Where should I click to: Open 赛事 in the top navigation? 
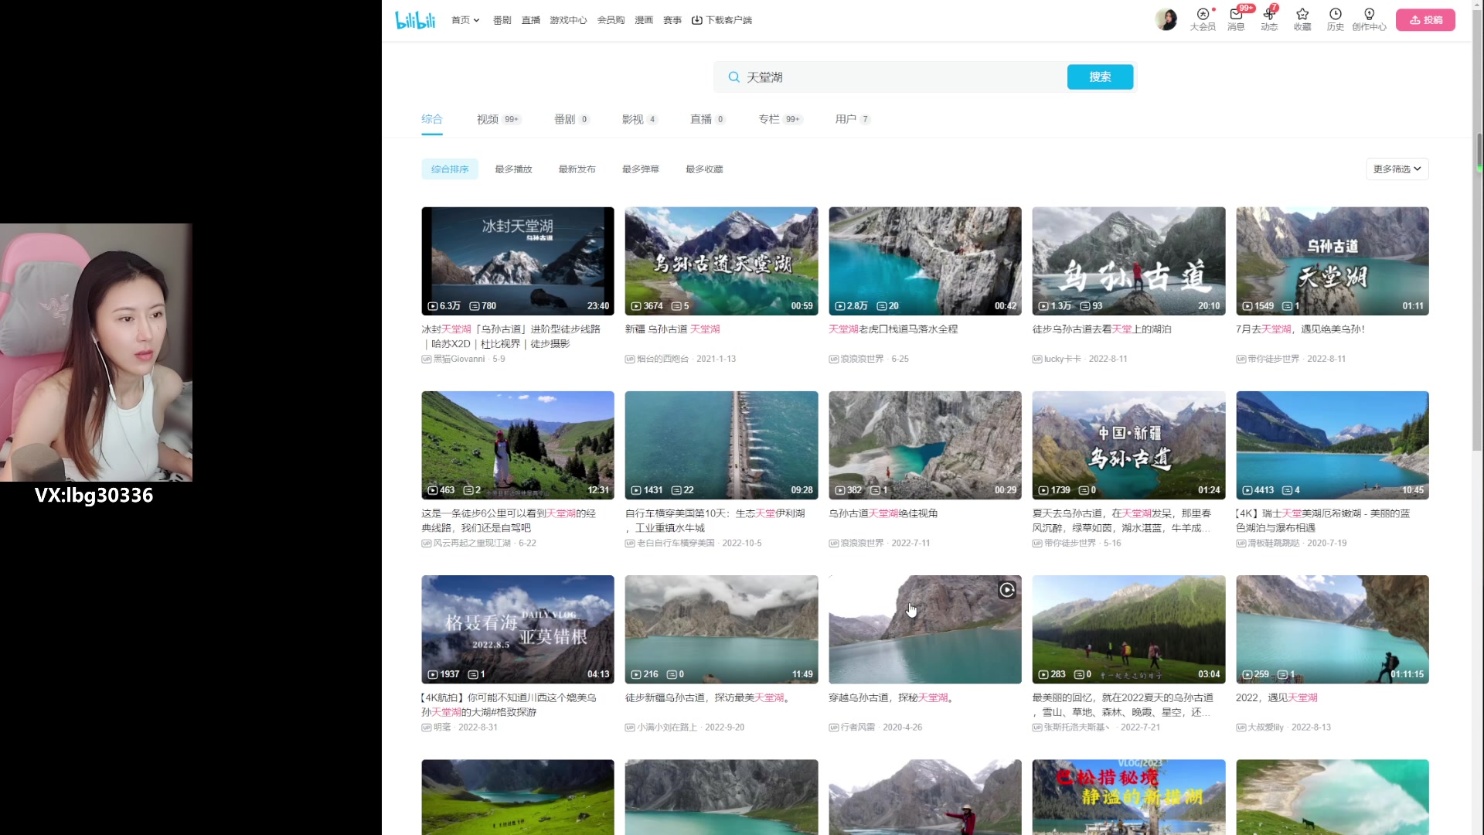[672, 20]
